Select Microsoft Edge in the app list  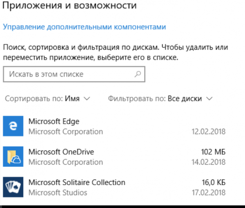[x=114, y=126]
